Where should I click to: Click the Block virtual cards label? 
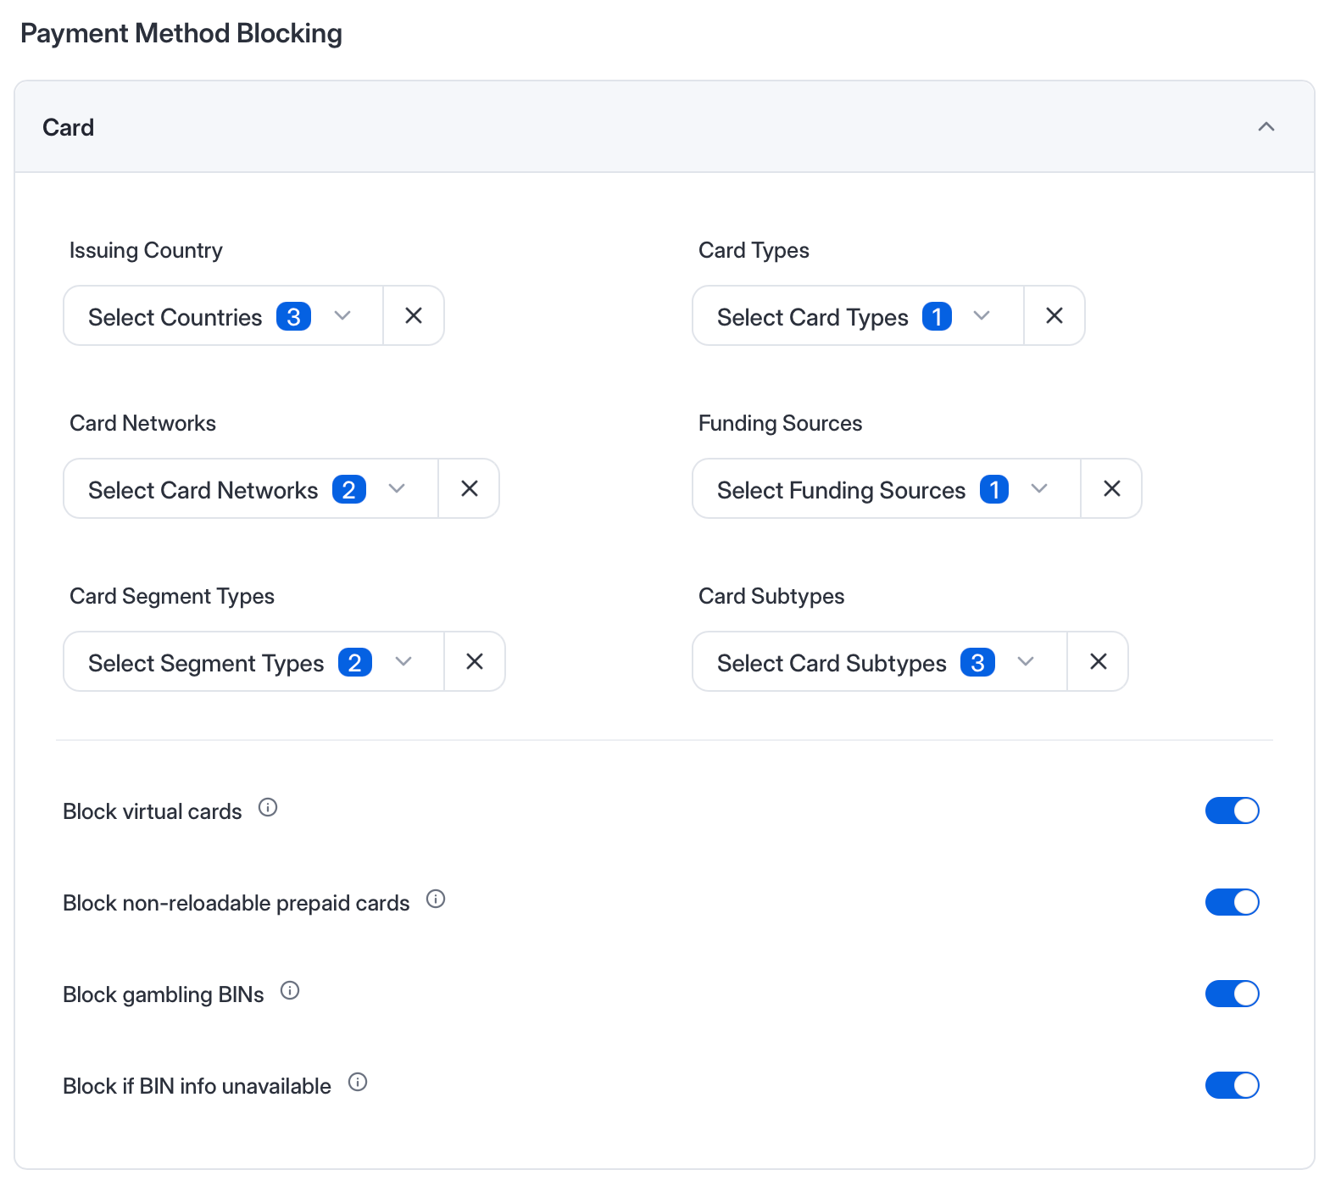[153, 811]
